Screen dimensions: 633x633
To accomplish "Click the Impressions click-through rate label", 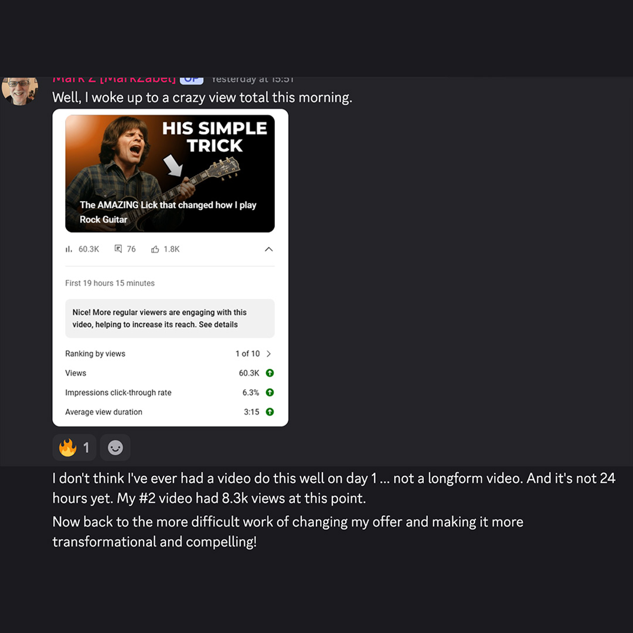I will (x=118, y=392).
